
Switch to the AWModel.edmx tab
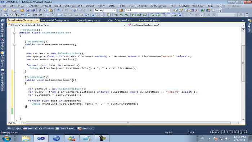[149, 20]
